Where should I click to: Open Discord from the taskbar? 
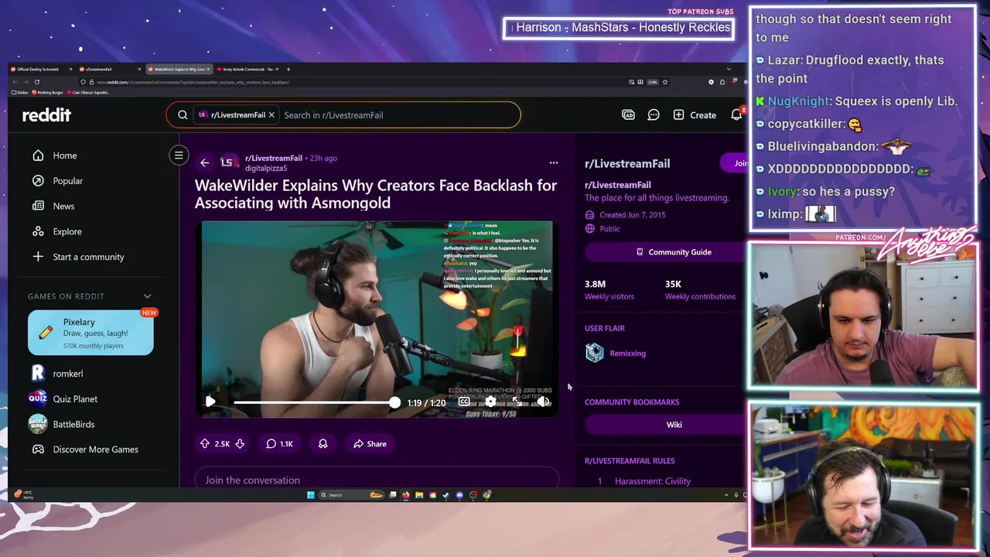459,495
